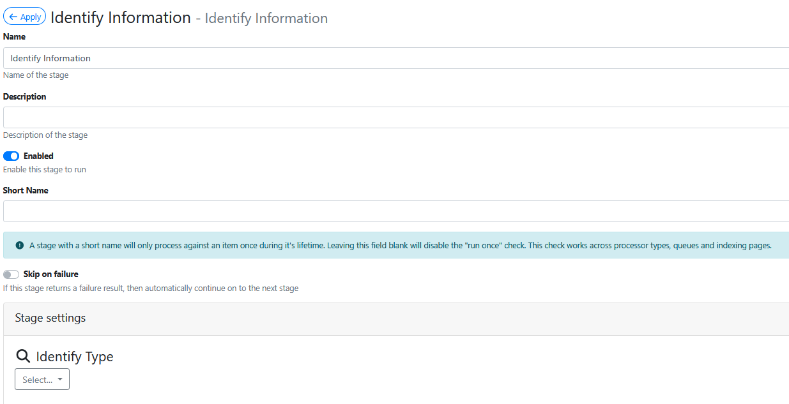The image size is (789, 404).
Task: Click the Name input field
Action: [x=396, y=58]
